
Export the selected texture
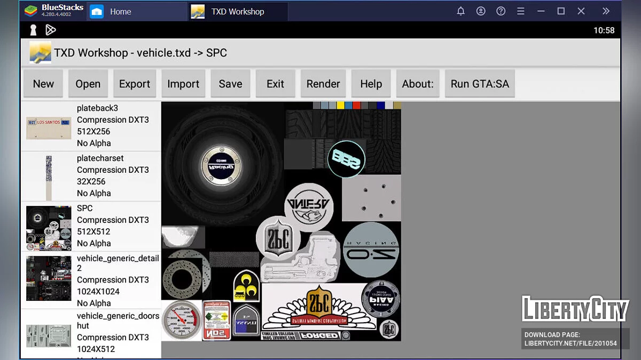point(135,84)
